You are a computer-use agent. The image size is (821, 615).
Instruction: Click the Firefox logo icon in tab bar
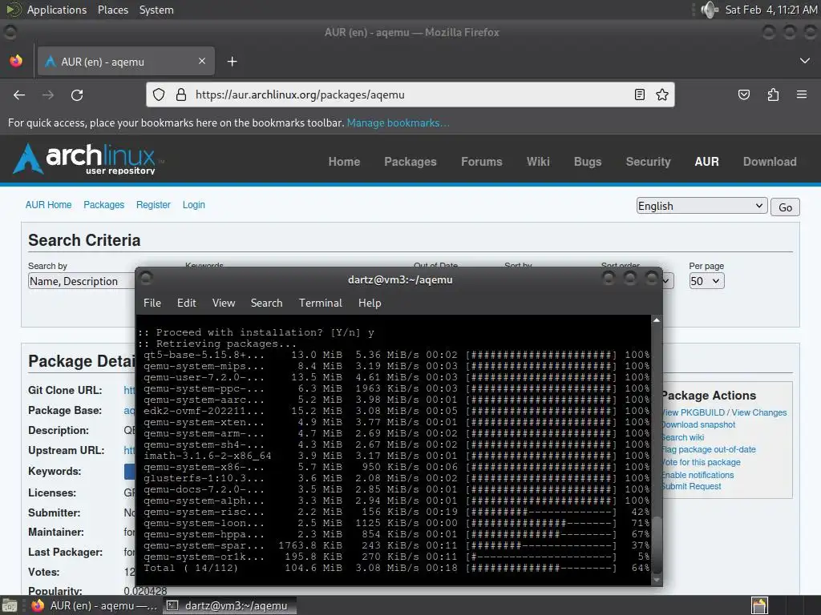tap(16, 61)
